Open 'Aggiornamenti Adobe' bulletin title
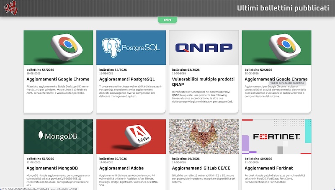The height and width of the screenshot is (190, 335). point(123,168)
